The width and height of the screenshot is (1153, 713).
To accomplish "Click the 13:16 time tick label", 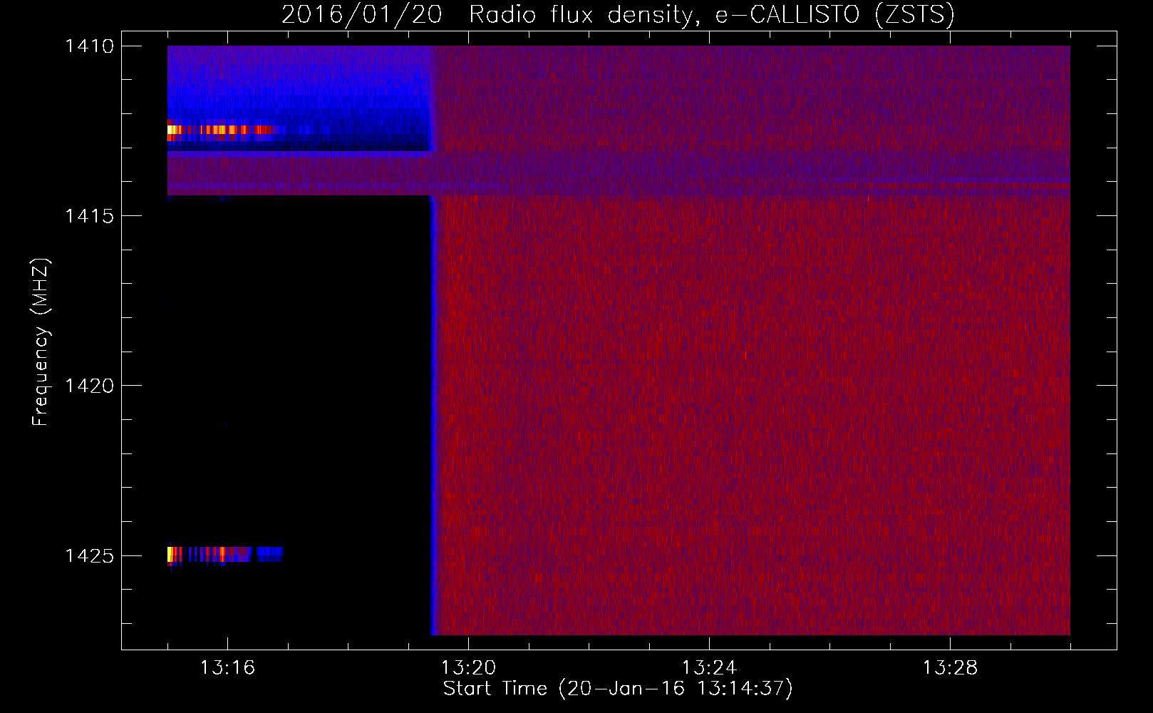I will click(227, 668).
